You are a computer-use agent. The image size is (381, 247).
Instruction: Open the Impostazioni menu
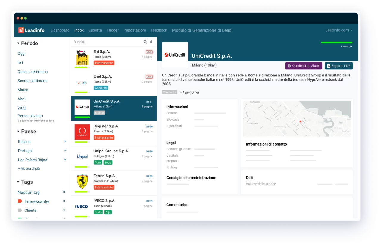pyautogui.click(x=135, y=30)
